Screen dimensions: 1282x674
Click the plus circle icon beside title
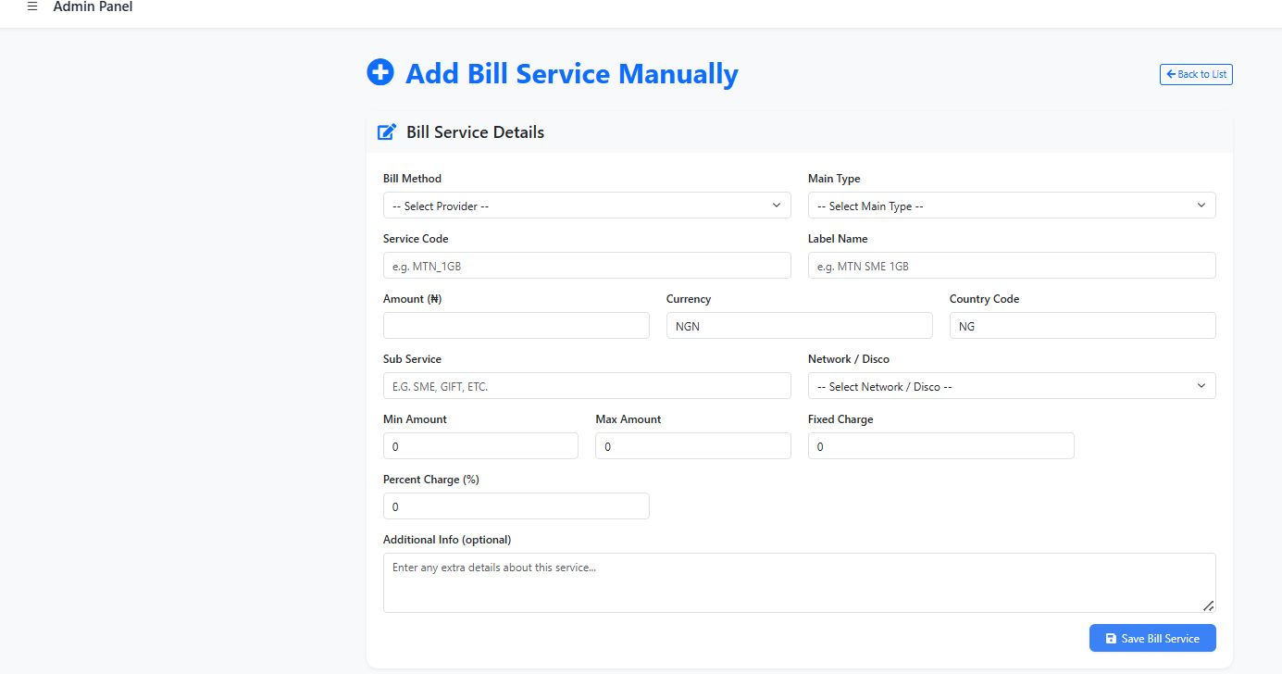click(x=380, y=72)
